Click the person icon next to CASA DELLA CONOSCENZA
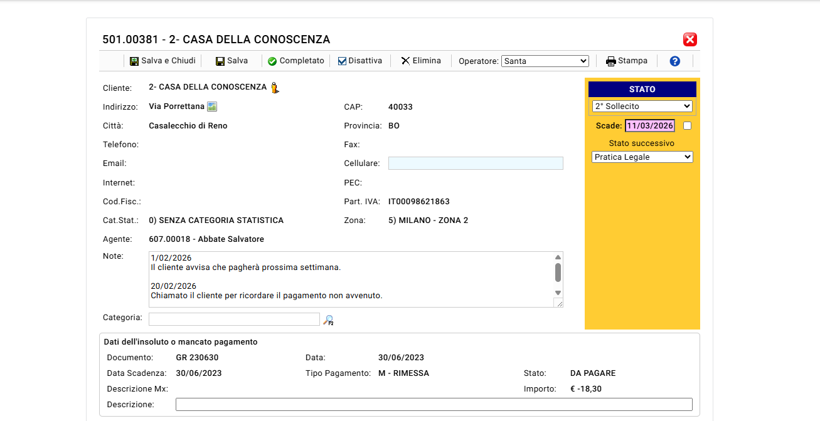The image size is (820, 421). coord(274,86)
